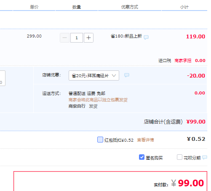Click info bubble icon next to 花呗分期

coord(205,157)
